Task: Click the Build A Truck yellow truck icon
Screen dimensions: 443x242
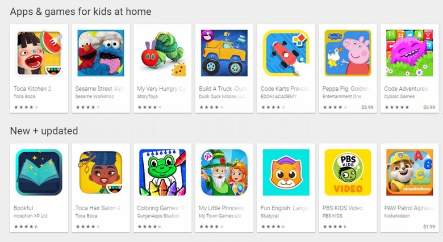Action: pos(224,53)
